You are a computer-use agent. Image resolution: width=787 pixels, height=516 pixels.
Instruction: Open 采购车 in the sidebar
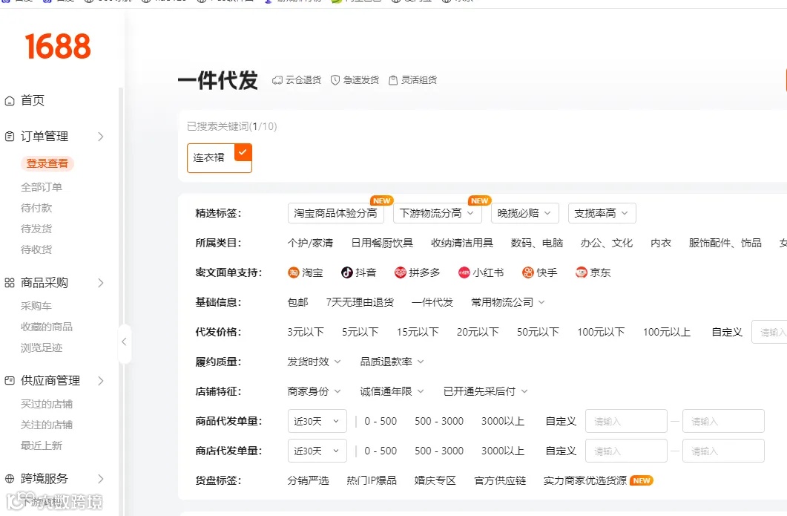coord(36,305)
